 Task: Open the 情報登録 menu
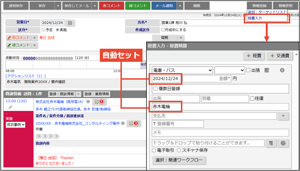pyautogui.click(x=259, y=6)
